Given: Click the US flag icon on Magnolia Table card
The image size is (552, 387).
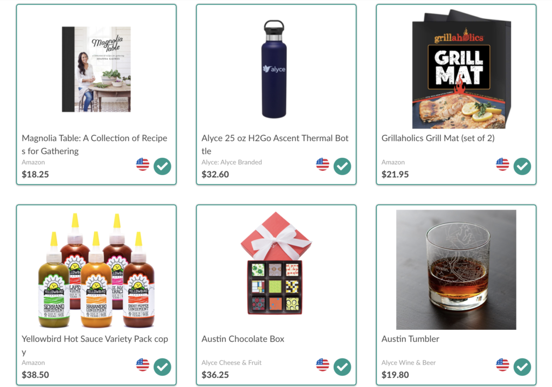Looking at the screenshot, I should pos(142,165).
